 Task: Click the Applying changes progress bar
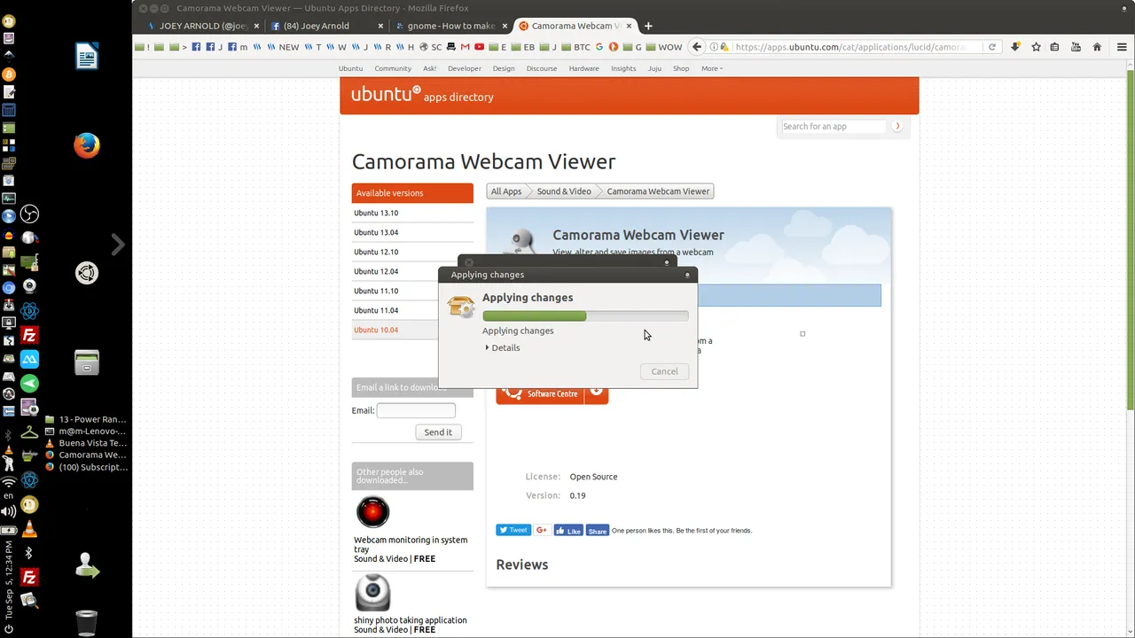tap(585, 315)
